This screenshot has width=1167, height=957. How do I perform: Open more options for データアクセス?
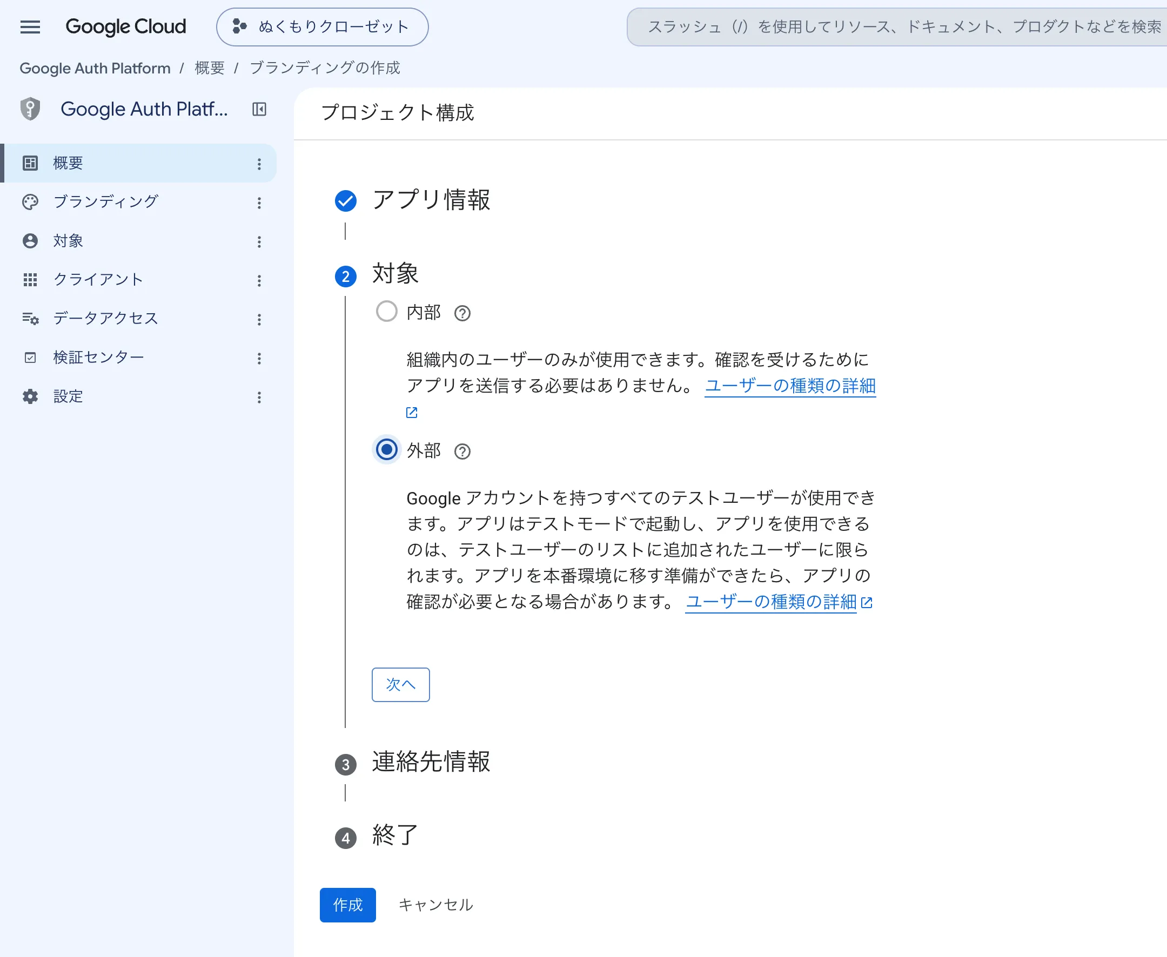[259, 319]
